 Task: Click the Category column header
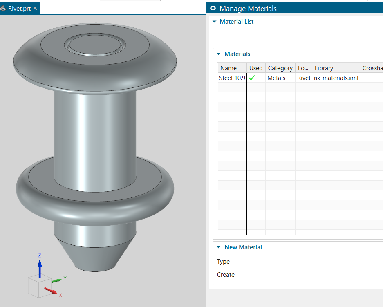[x=280, y=68]
